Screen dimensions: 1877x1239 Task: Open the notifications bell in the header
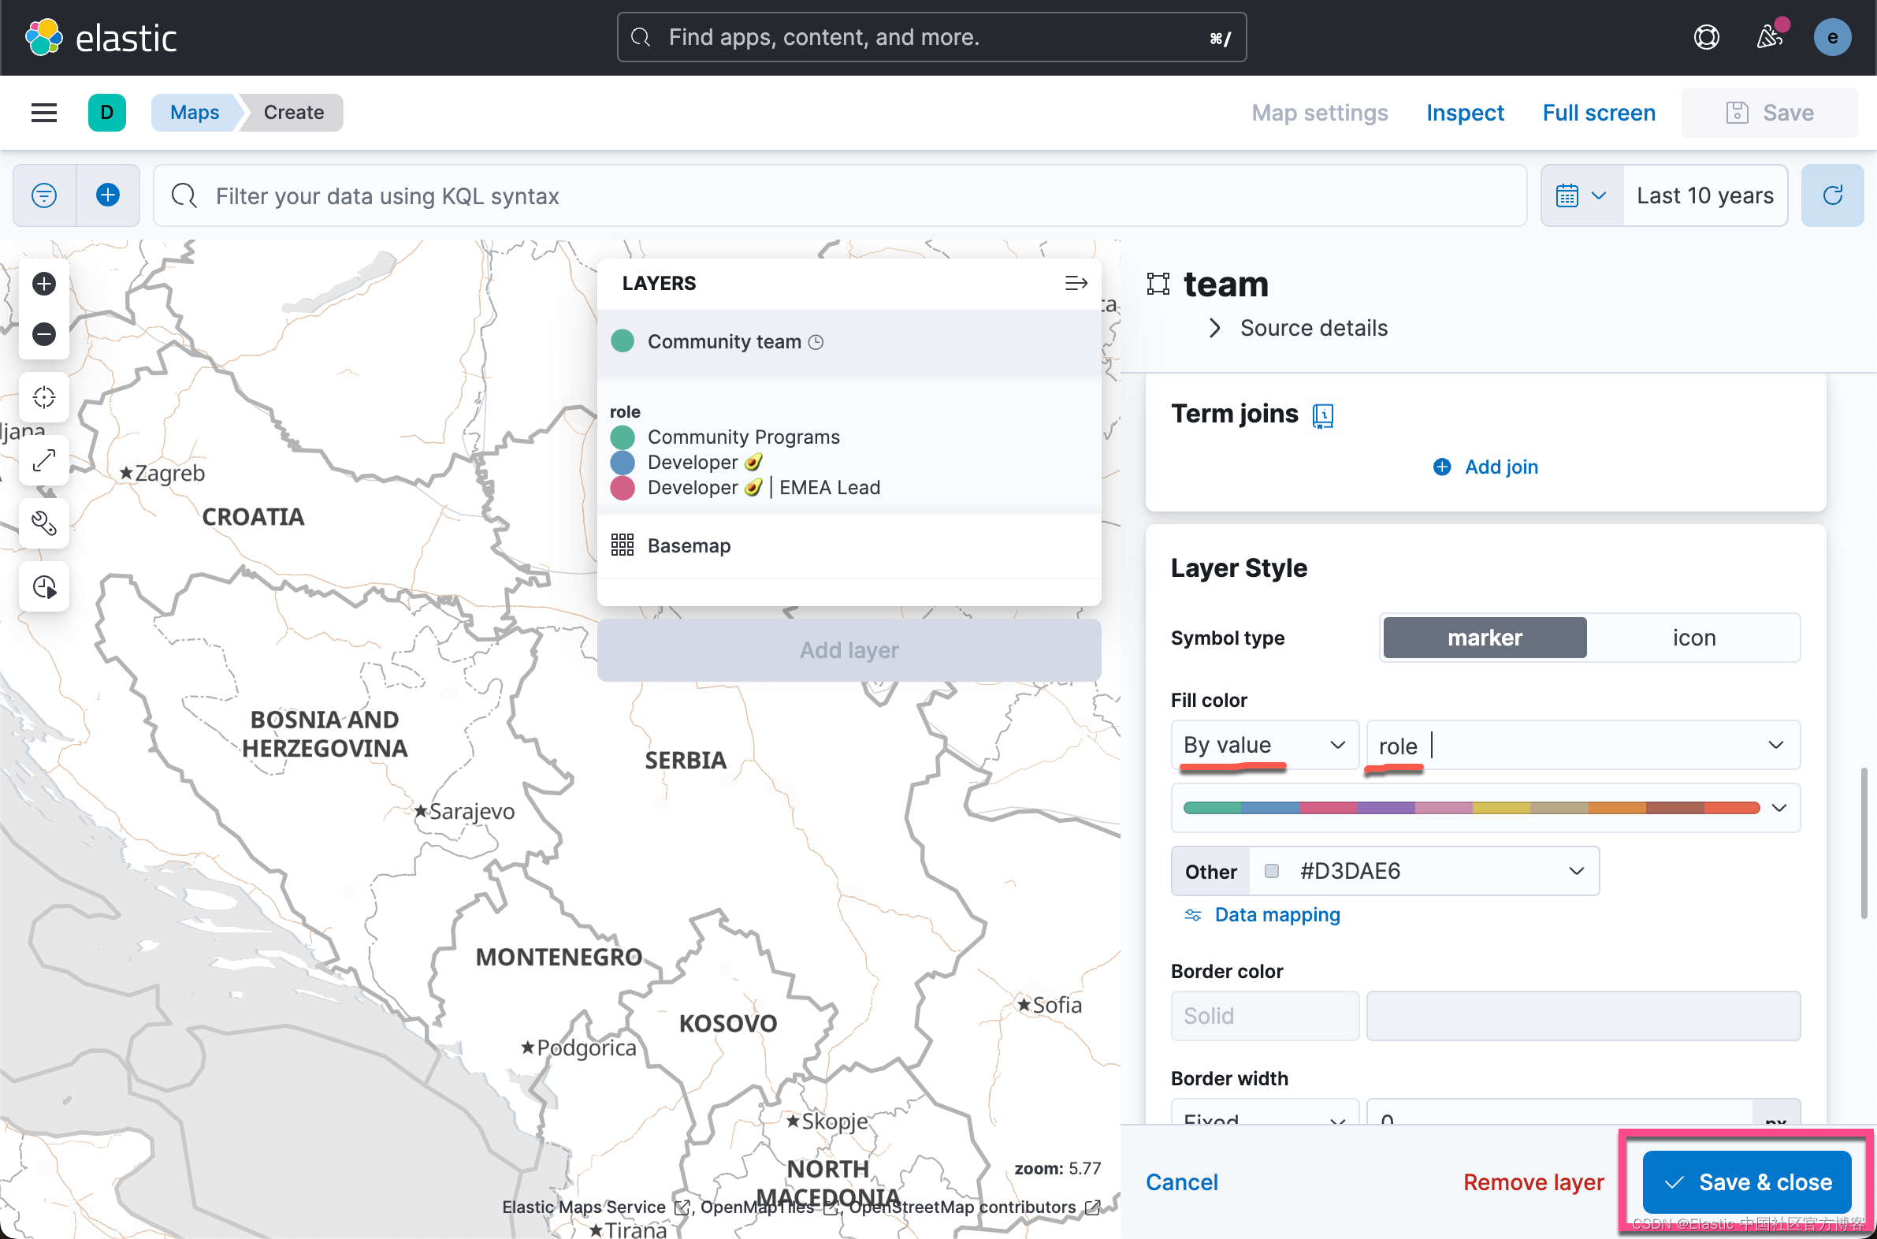pyautogui.click(x=1770, y=36)
